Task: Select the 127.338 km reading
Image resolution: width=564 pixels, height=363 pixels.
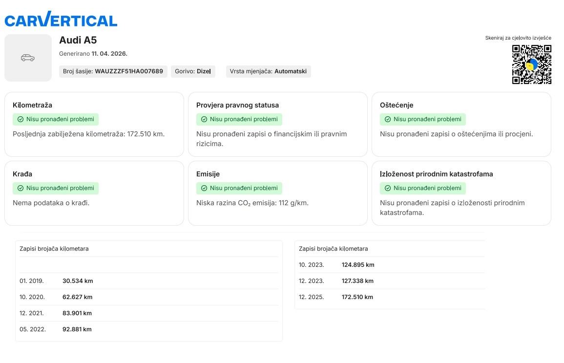Action: pos(357,281)
